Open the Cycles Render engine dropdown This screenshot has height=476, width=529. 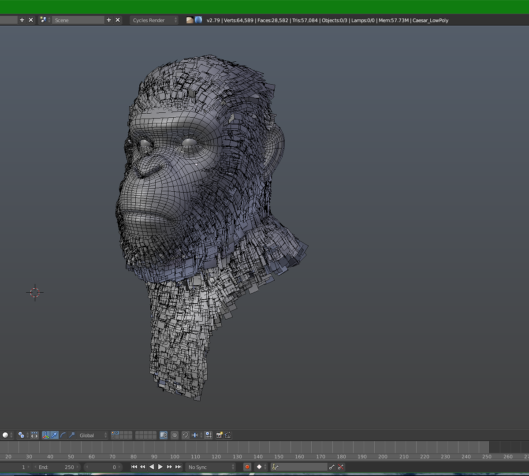tap(154, 20)
